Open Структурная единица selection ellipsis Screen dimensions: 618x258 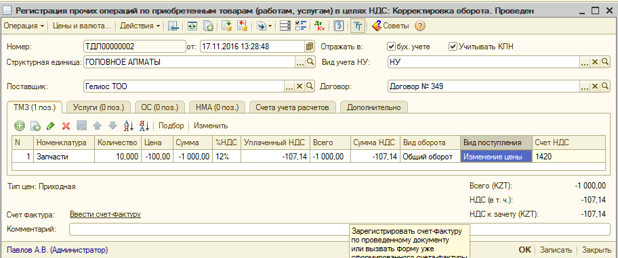click(x=300, y=61)
